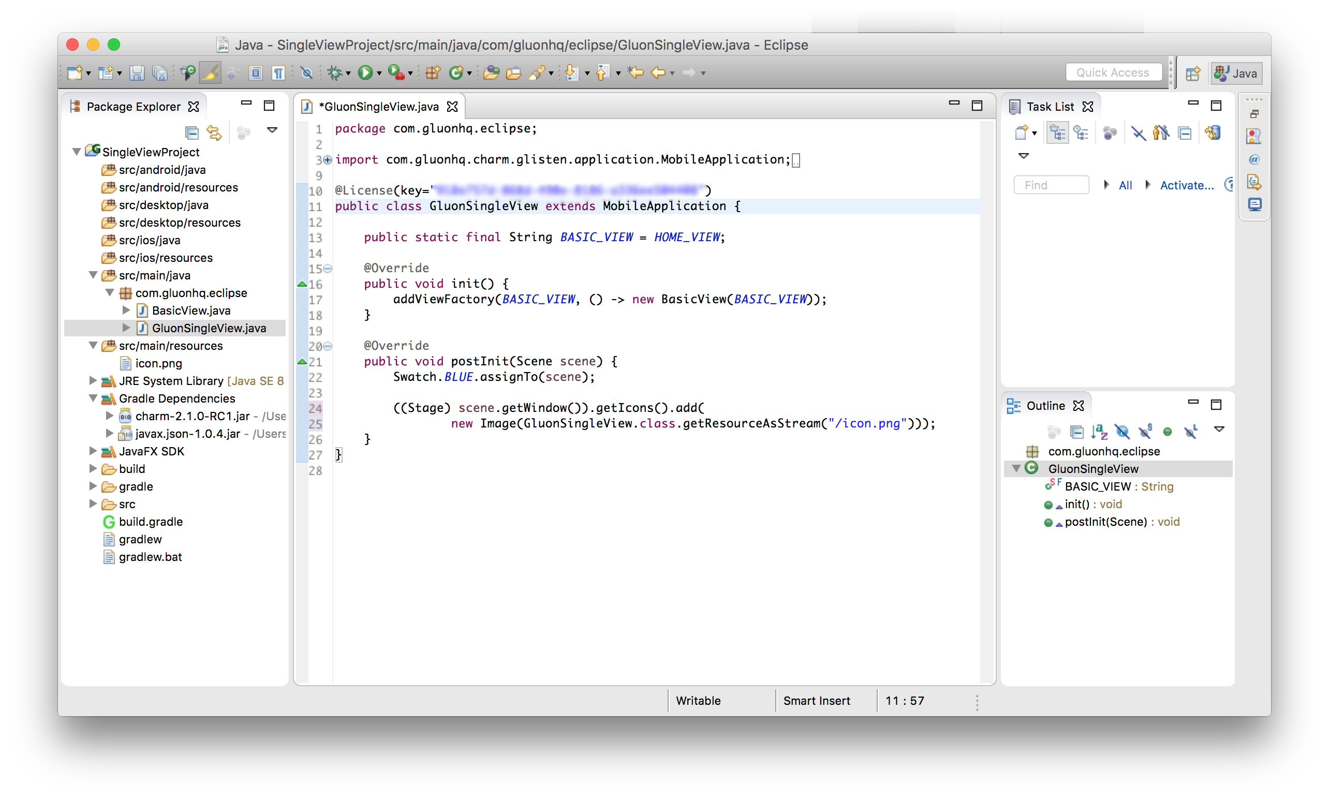Click the Save icon in main toolbar
Image resolution: width=1329 pixels, height=799 pixels.
(x=137, y=72)
